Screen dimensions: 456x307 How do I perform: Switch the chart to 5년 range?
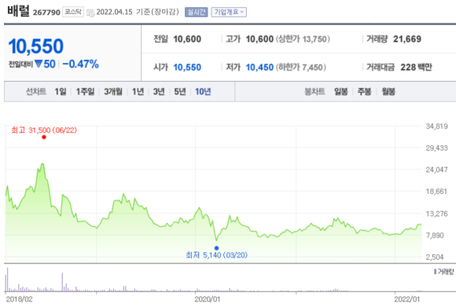coord(180,92)
